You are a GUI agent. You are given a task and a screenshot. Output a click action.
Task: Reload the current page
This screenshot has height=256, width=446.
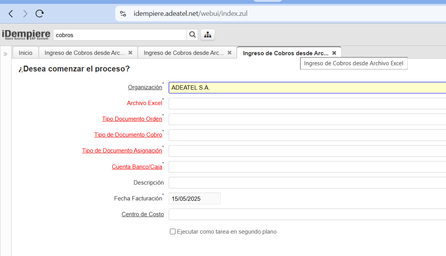point(39,14)
